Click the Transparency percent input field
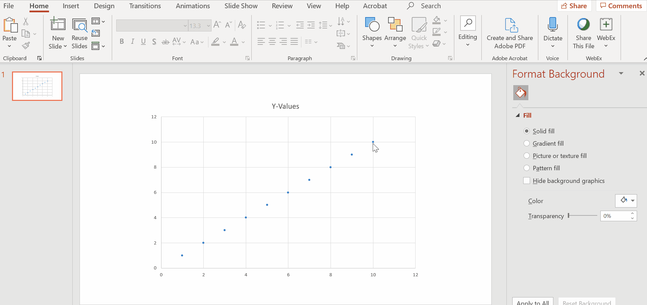Screen dimensions: 647x305 [x=615, y=216]
